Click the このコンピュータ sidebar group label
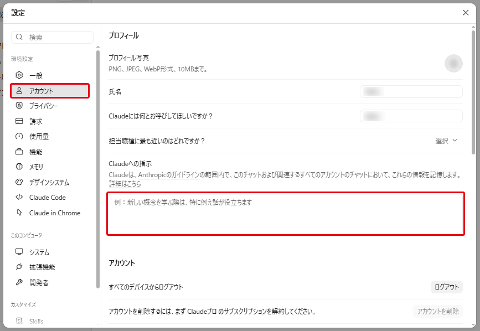 click(27, 235)
